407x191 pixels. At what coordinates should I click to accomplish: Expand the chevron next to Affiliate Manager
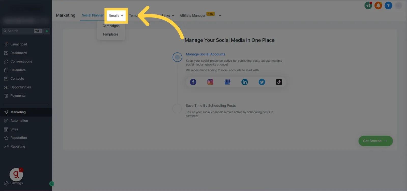(220, 15)
